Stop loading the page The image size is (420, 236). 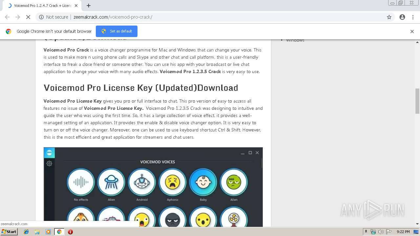[28, 17]
